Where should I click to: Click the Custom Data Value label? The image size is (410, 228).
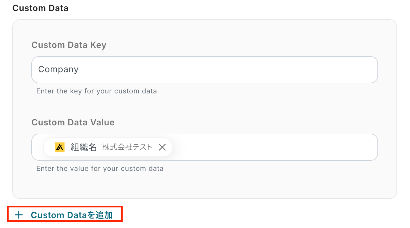point(73,123)
